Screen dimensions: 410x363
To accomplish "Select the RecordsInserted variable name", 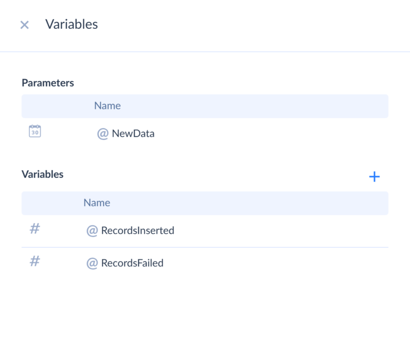I will pos(138,231).
